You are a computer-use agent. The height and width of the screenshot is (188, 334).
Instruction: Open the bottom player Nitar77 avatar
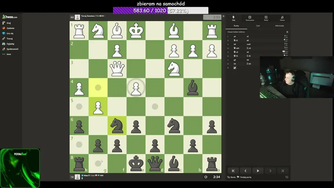coord(77,177)
